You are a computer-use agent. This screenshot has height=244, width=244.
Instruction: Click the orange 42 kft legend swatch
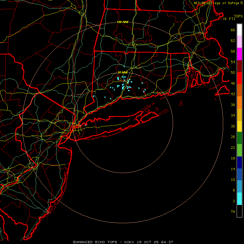coord(239,102)
